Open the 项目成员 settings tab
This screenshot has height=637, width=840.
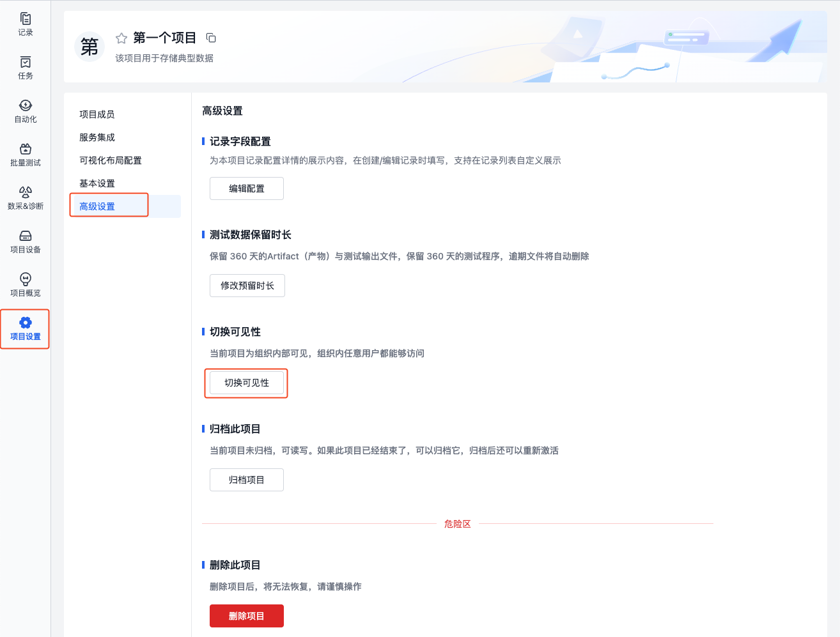click(97, 114)
